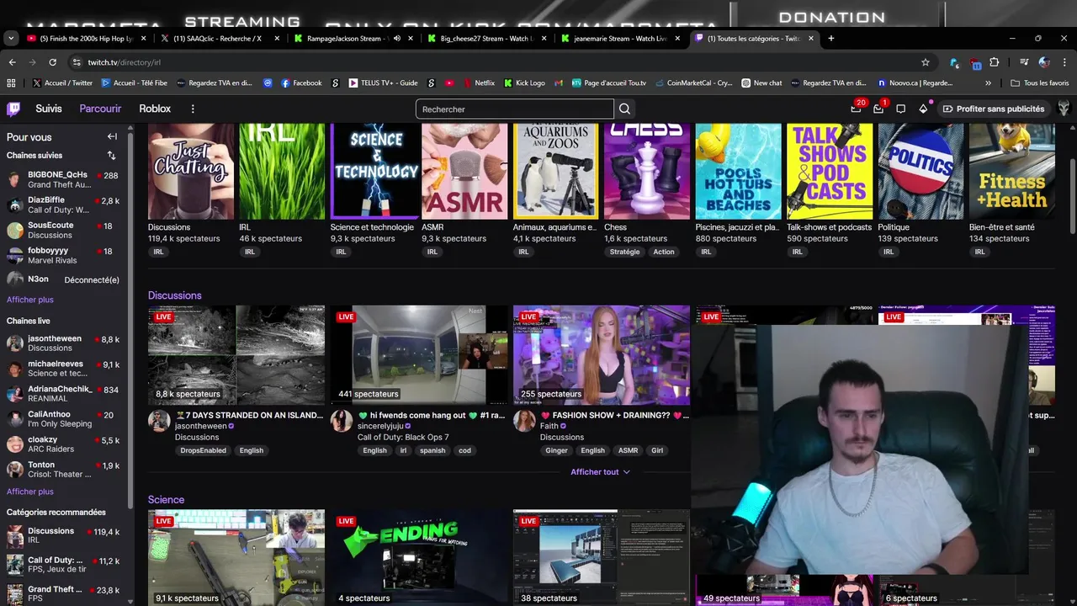Image resolution: width=1077 pixels, height=606 pixels.
Task: Expand Afficher tout under Discussions
Action: 601,472
